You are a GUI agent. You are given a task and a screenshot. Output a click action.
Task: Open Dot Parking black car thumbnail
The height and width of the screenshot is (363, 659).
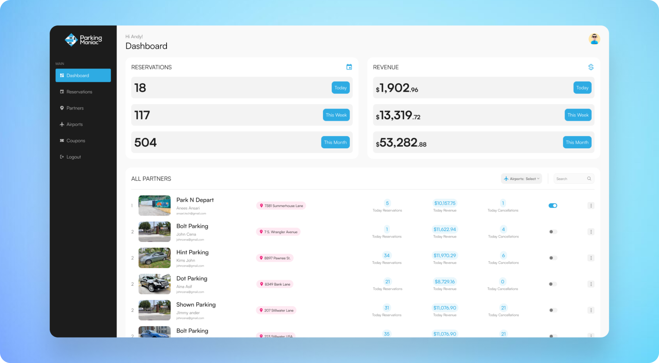tap(154, 284)
